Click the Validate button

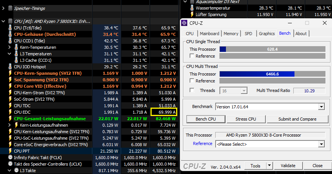click(x=288, y=166)
